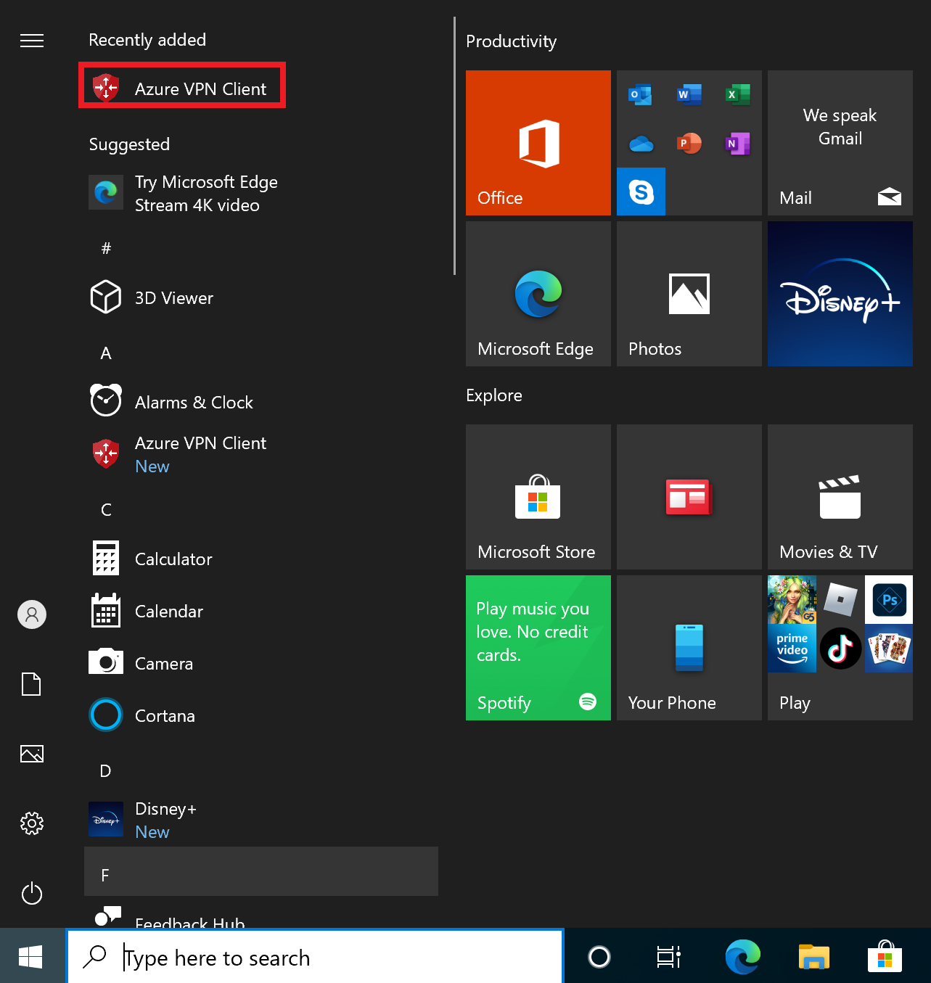The height and width of the screenshot is (983, 931).
Task: Open the Your Phone tile
Action: (689, 648)
